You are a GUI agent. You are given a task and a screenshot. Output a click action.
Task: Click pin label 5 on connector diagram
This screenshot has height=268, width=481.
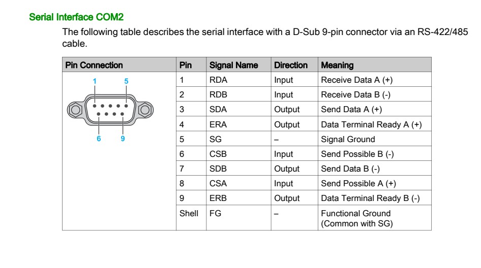point(126,81)
